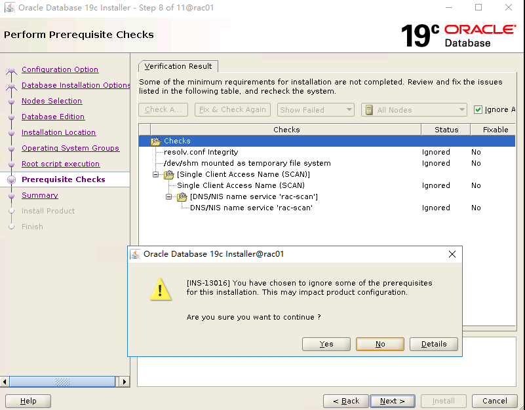The height and width of the screenshot is (410, 525).
Task: Click the Back button
Action: coord(346,401)
